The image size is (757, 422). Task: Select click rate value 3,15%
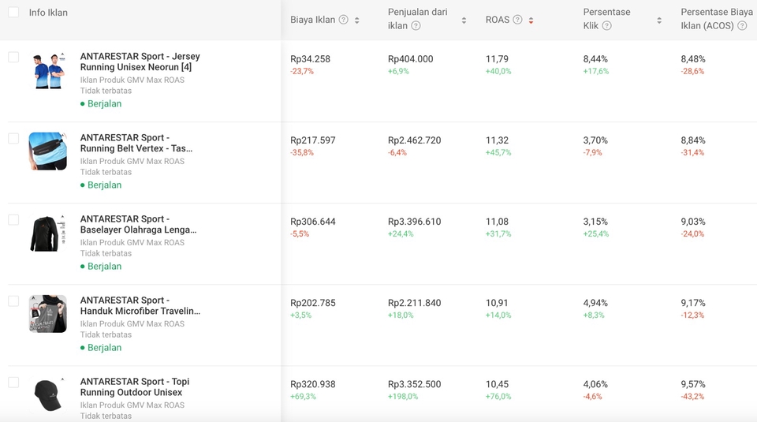[596, 222]
